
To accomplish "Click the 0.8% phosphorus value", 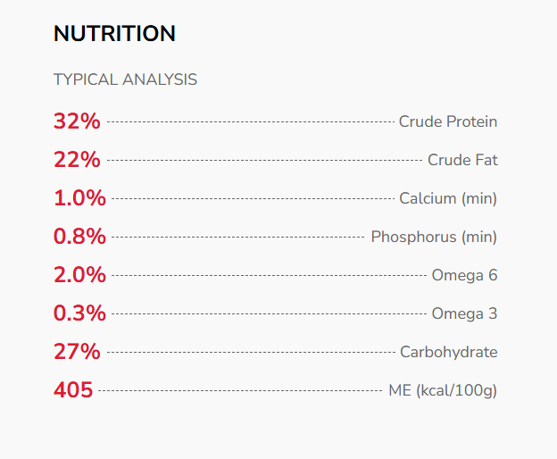I will pyautogui.click(x=79, y=237).
